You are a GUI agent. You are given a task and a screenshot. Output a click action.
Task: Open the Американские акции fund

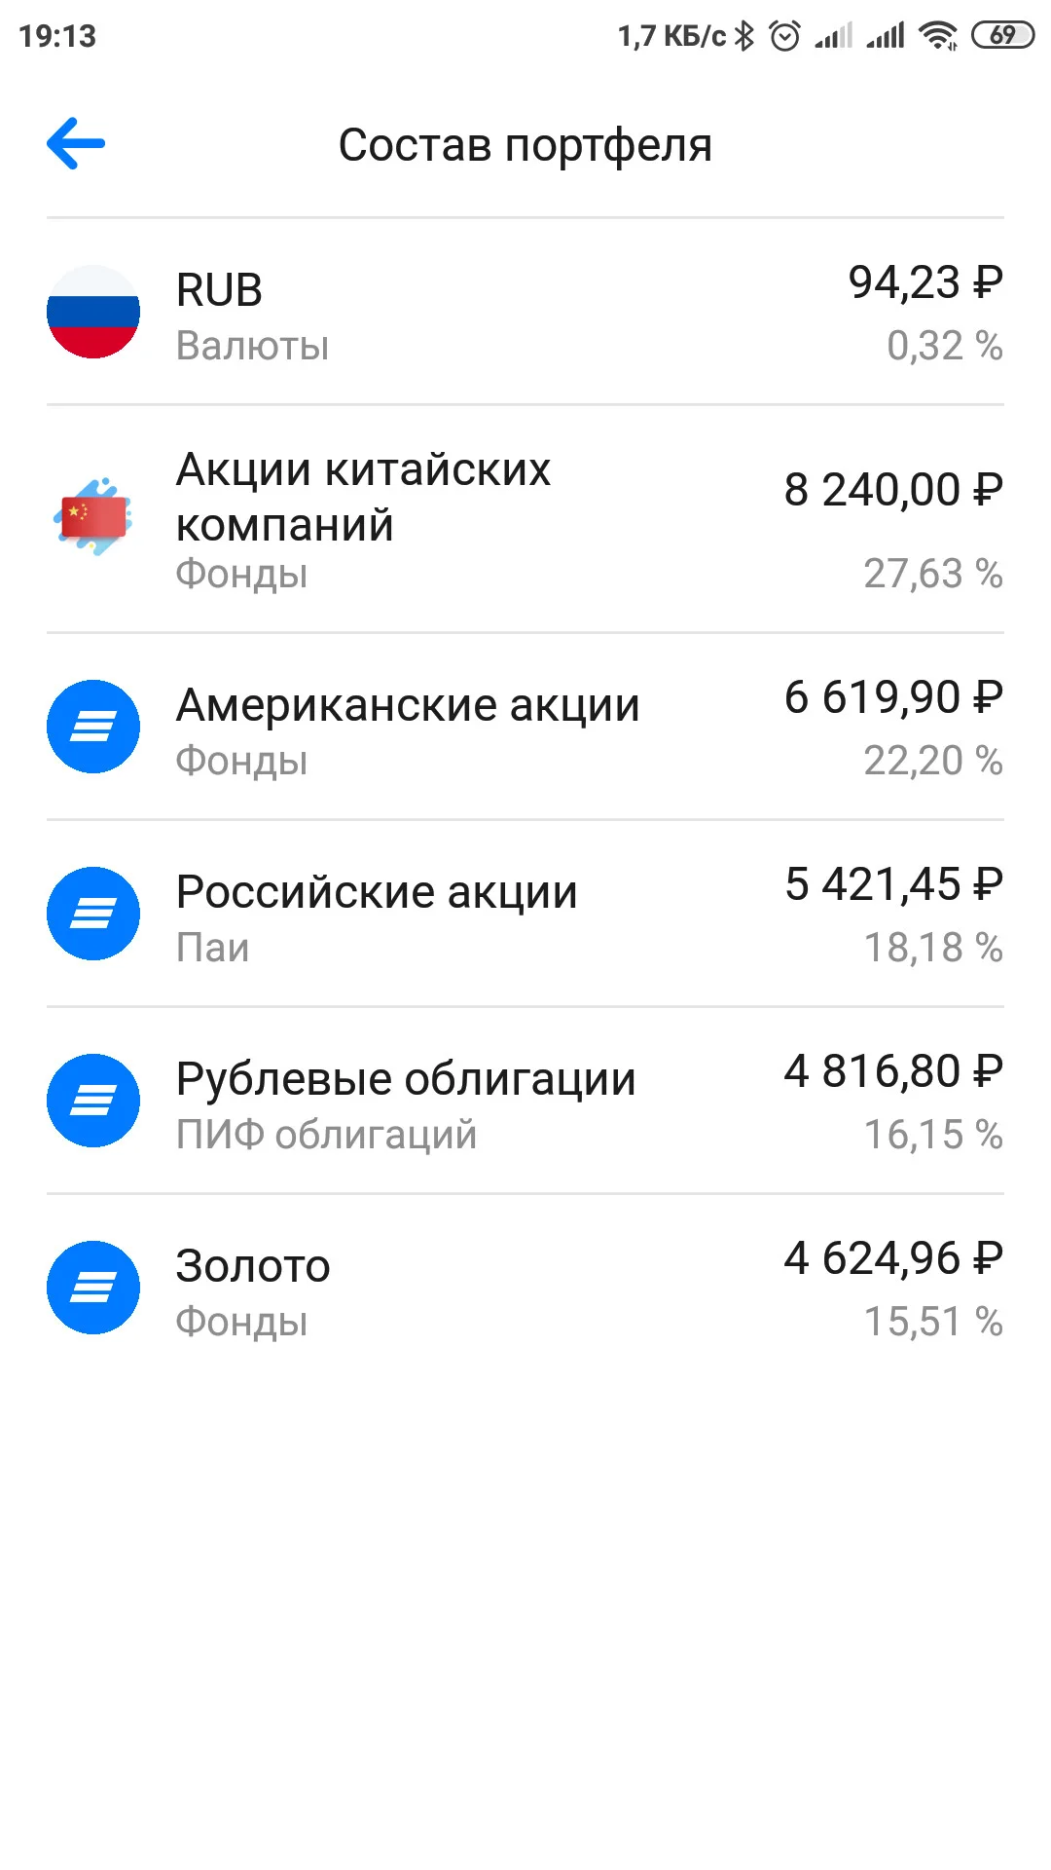[x=525, y=727]
